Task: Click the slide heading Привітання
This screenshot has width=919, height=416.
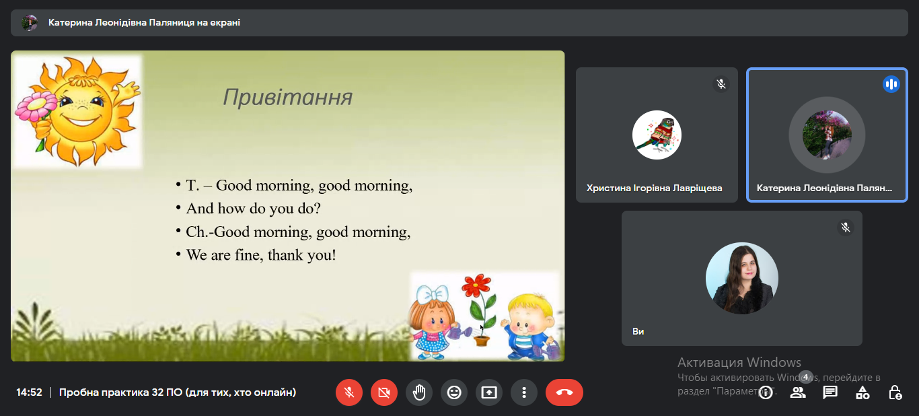Action: (x=288, y=98)
